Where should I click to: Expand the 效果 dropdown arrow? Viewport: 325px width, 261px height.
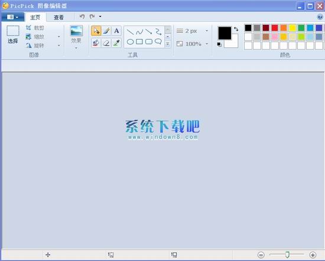click(76, 48)
